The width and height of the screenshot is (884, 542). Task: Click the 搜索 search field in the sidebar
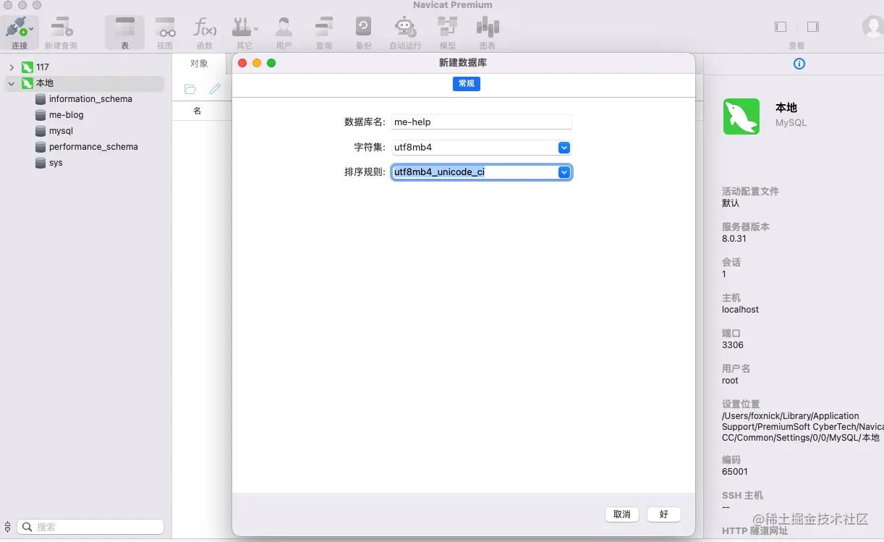[90, 527]
